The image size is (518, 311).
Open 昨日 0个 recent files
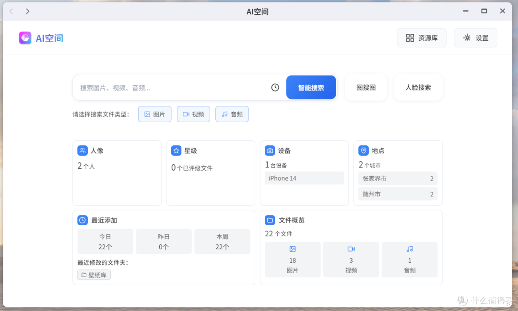pyautogui.click(x=164, y=242)
